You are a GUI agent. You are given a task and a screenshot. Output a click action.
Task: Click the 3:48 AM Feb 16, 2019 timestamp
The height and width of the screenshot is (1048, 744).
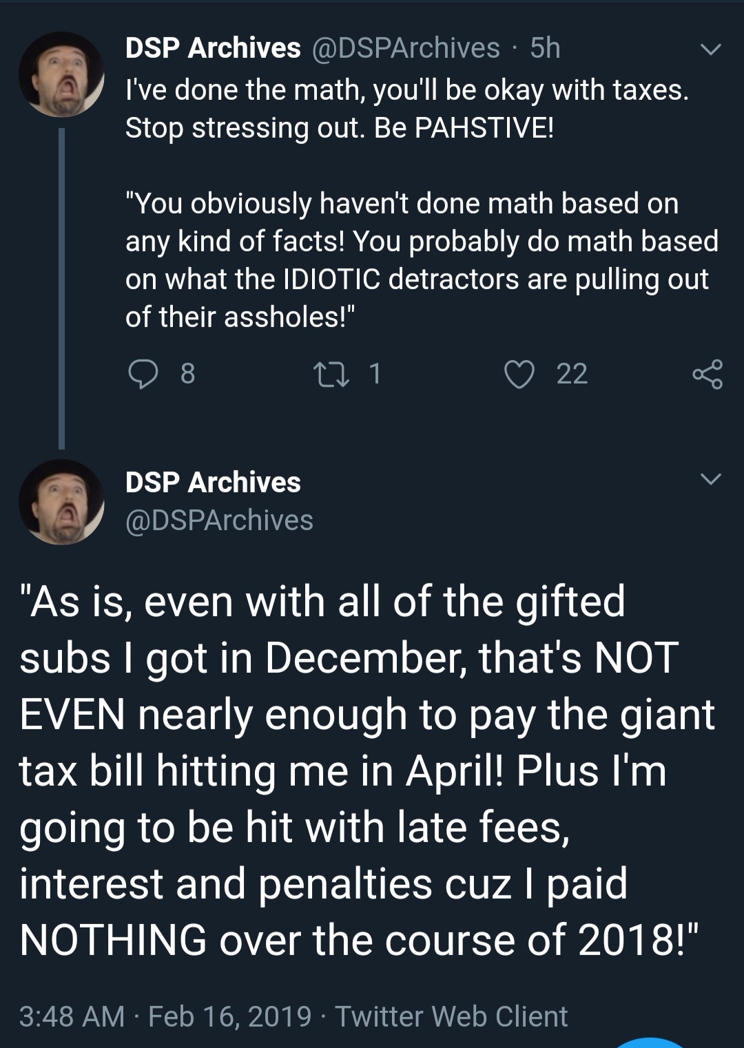[165, 1016]
